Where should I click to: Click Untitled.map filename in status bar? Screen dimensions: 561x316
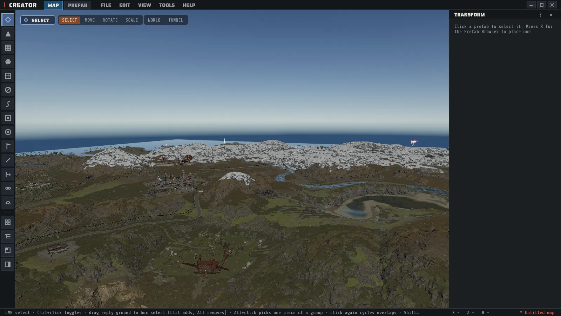coord(539,312)
